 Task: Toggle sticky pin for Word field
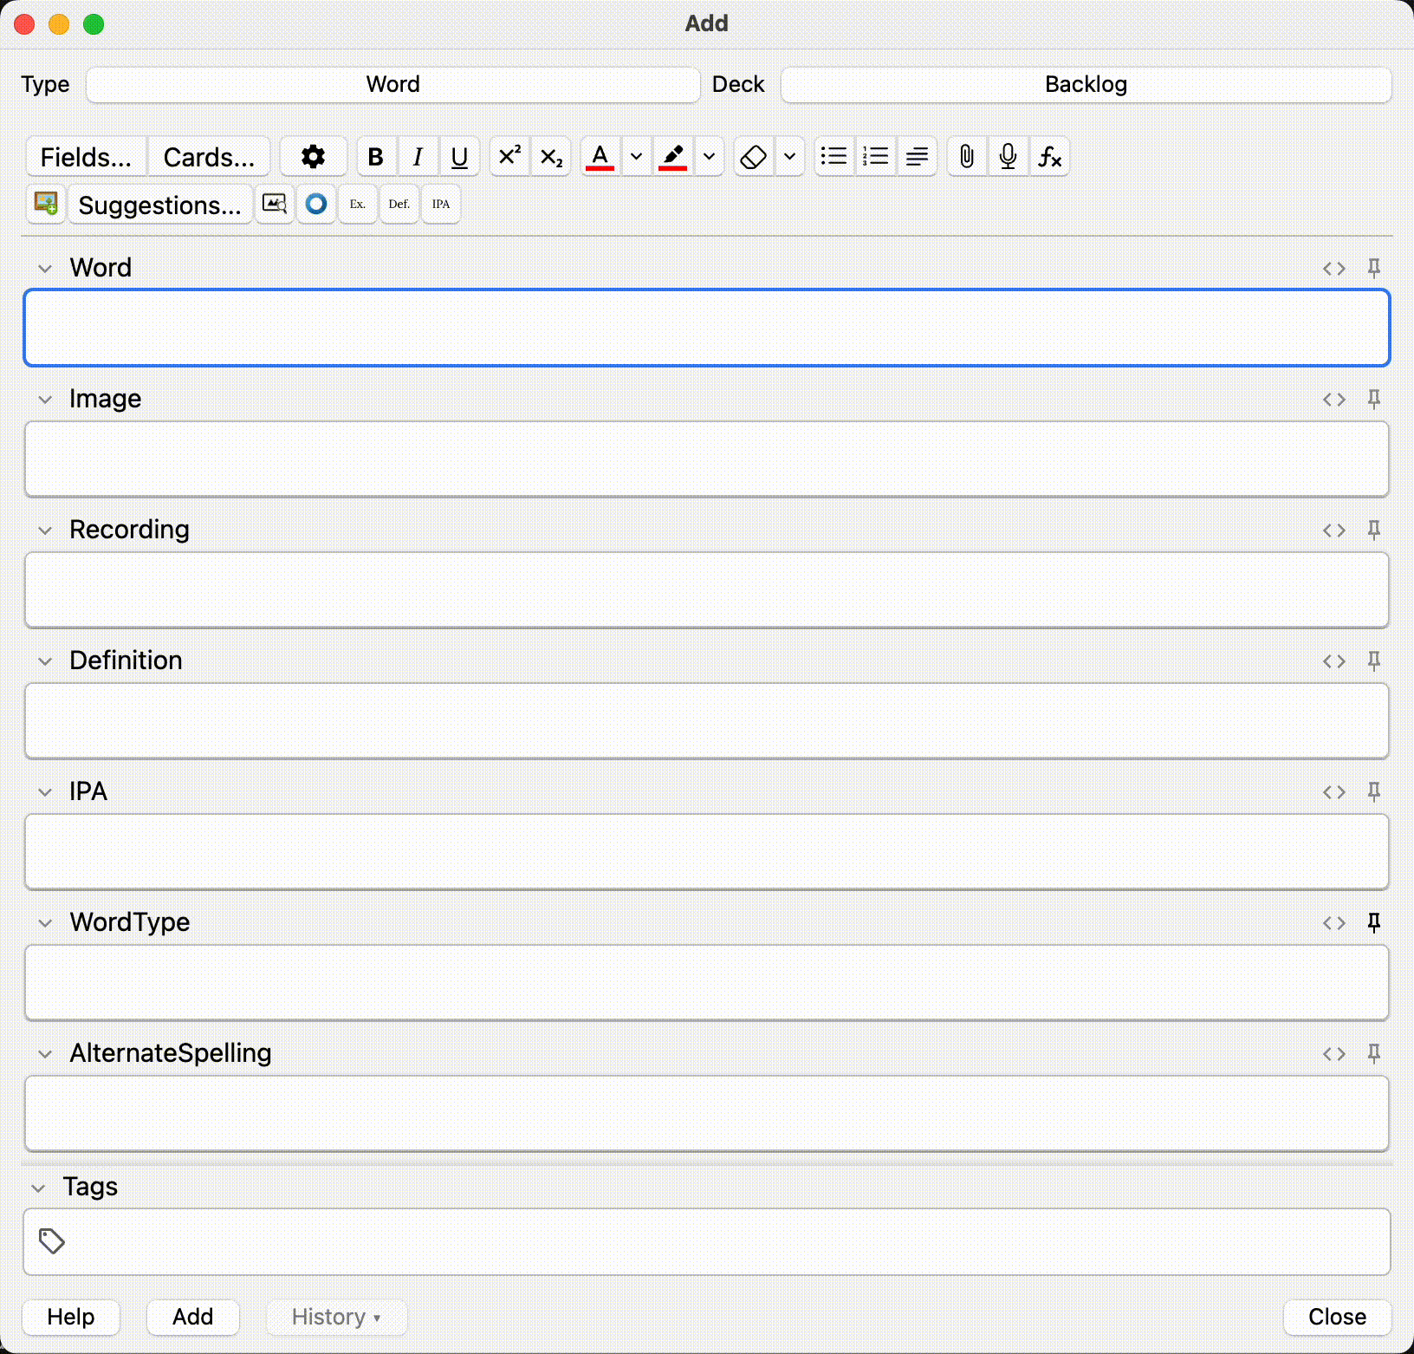point(1373,268)
